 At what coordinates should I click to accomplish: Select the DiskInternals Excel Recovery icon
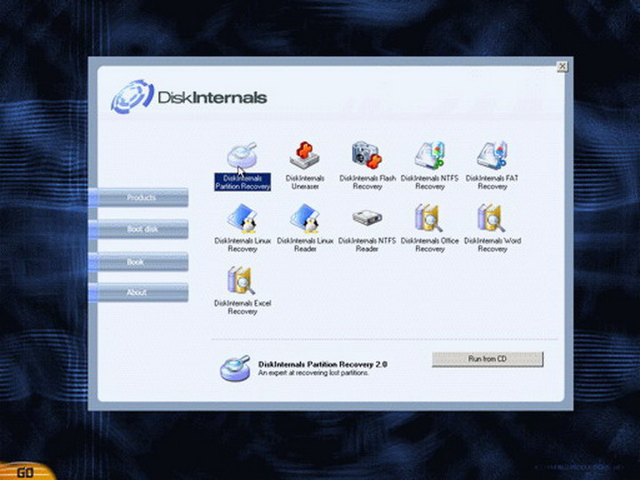click(x=241, y=280)
